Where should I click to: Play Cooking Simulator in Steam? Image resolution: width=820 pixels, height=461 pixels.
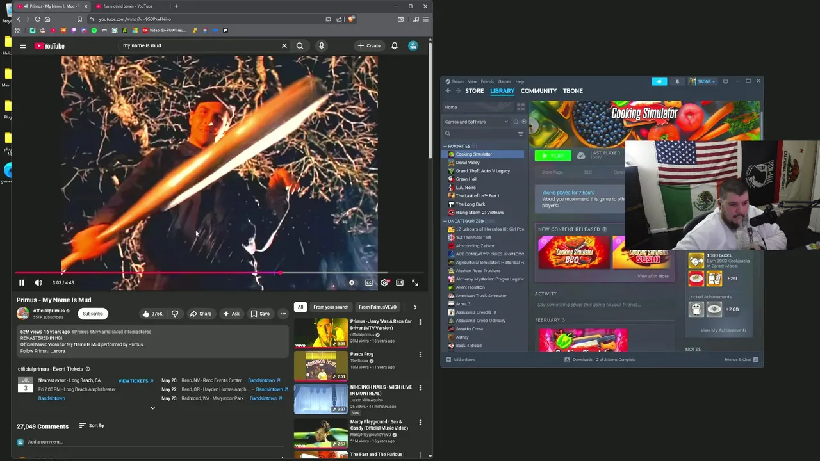click(x=553, y=156)
